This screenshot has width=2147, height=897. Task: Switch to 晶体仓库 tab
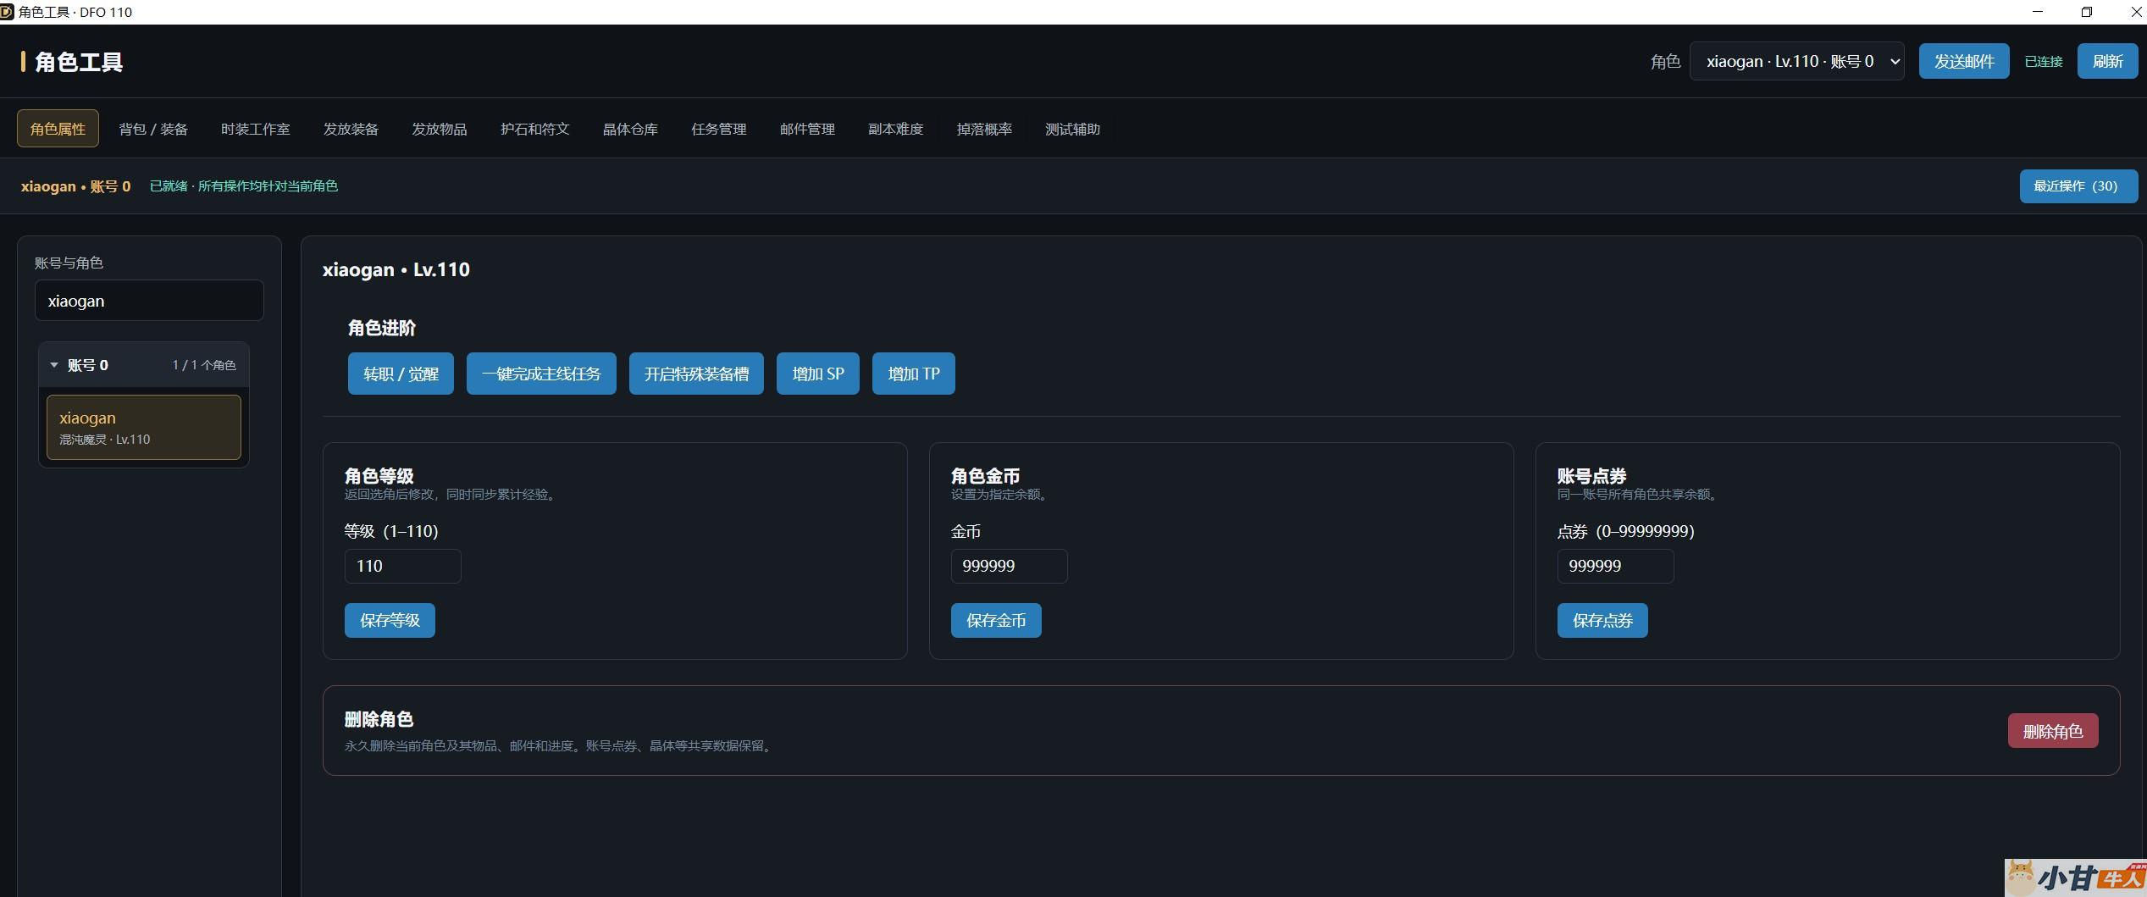click(630, 129)
